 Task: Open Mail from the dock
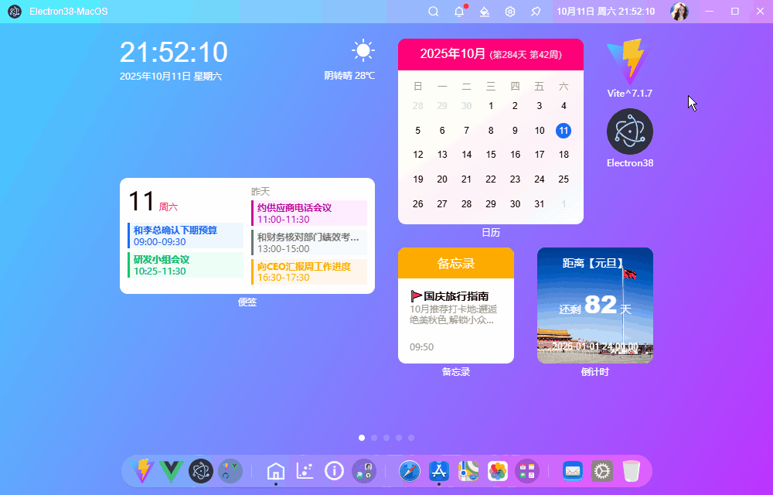(x=572, y=471)
